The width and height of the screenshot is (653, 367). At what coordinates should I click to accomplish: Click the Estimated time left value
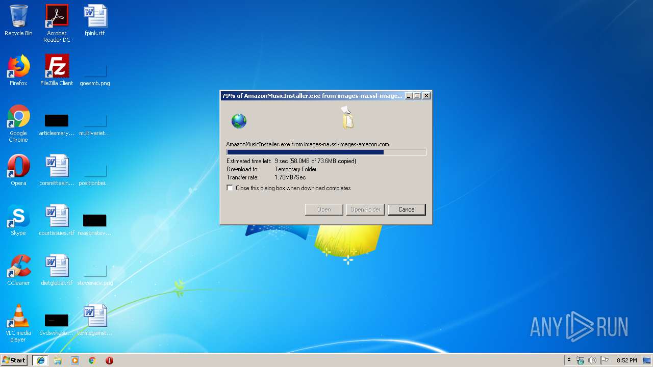click(x=315, y=161)
